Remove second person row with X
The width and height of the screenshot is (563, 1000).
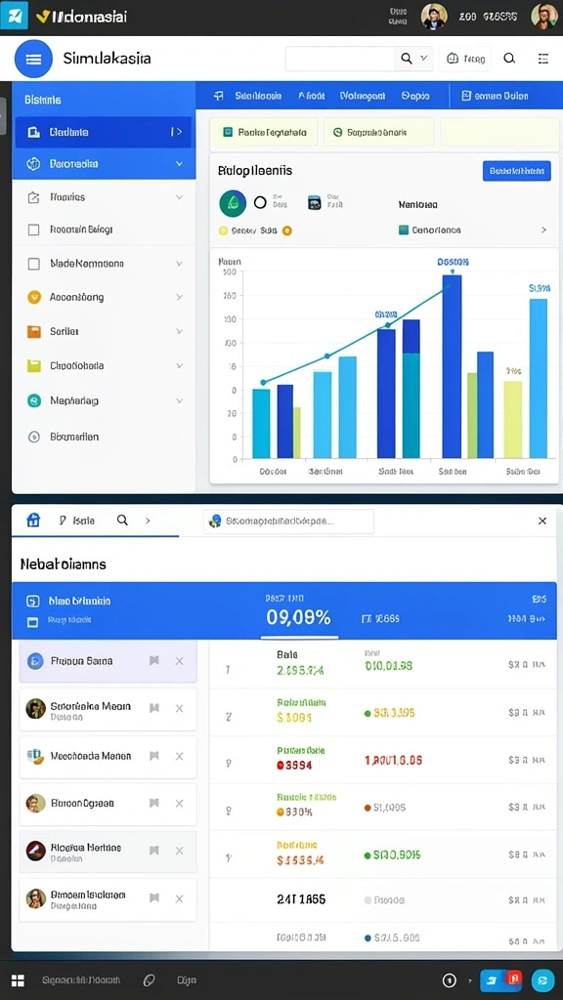coord(180,708)
